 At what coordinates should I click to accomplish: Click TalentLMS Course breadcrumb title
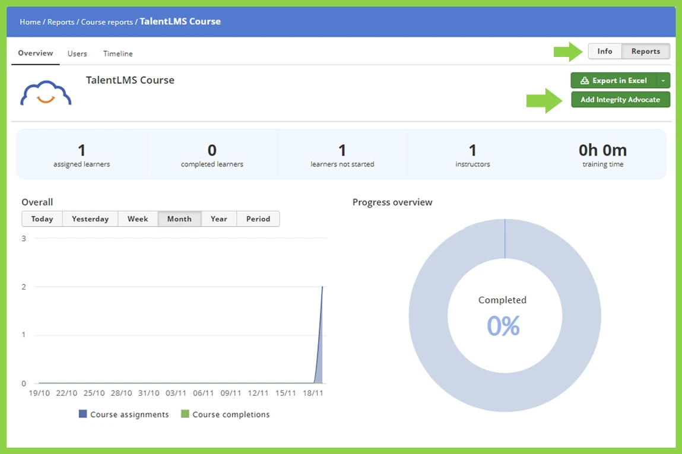coord(180,21)
